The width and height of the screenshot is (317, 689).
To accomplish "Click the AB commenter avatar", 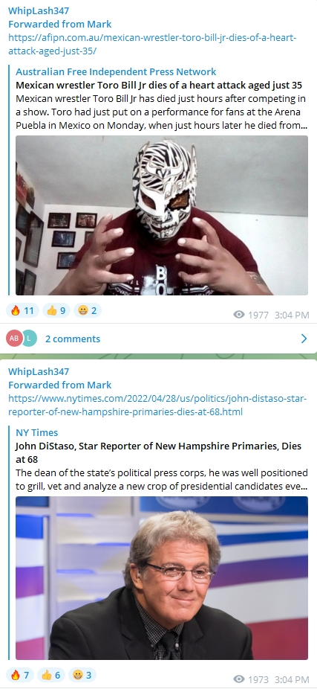I will pyautogui.click(x=14, y=339).
